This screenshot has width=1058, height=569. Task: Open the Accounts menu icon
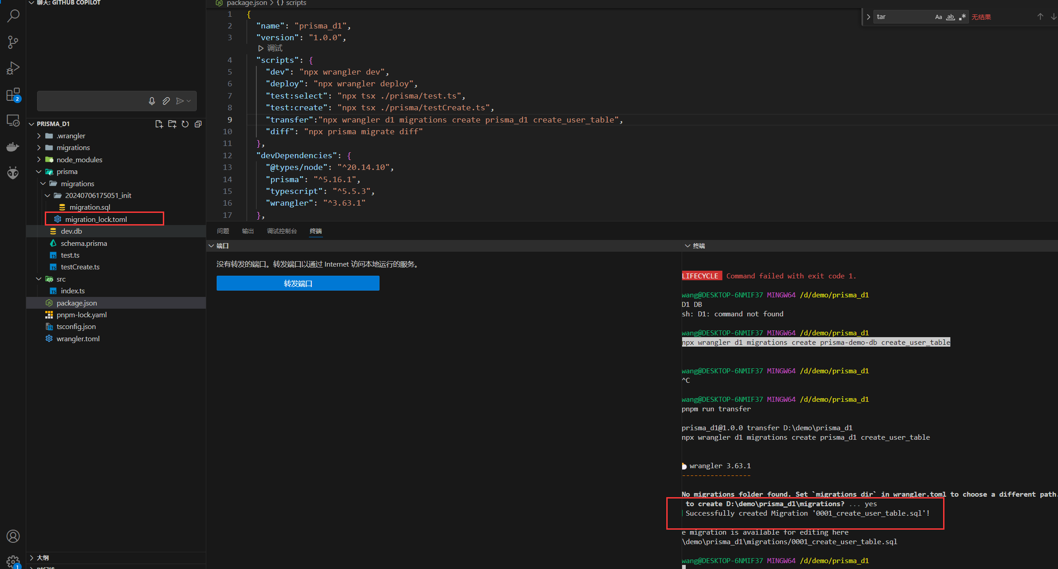[13, 536]
